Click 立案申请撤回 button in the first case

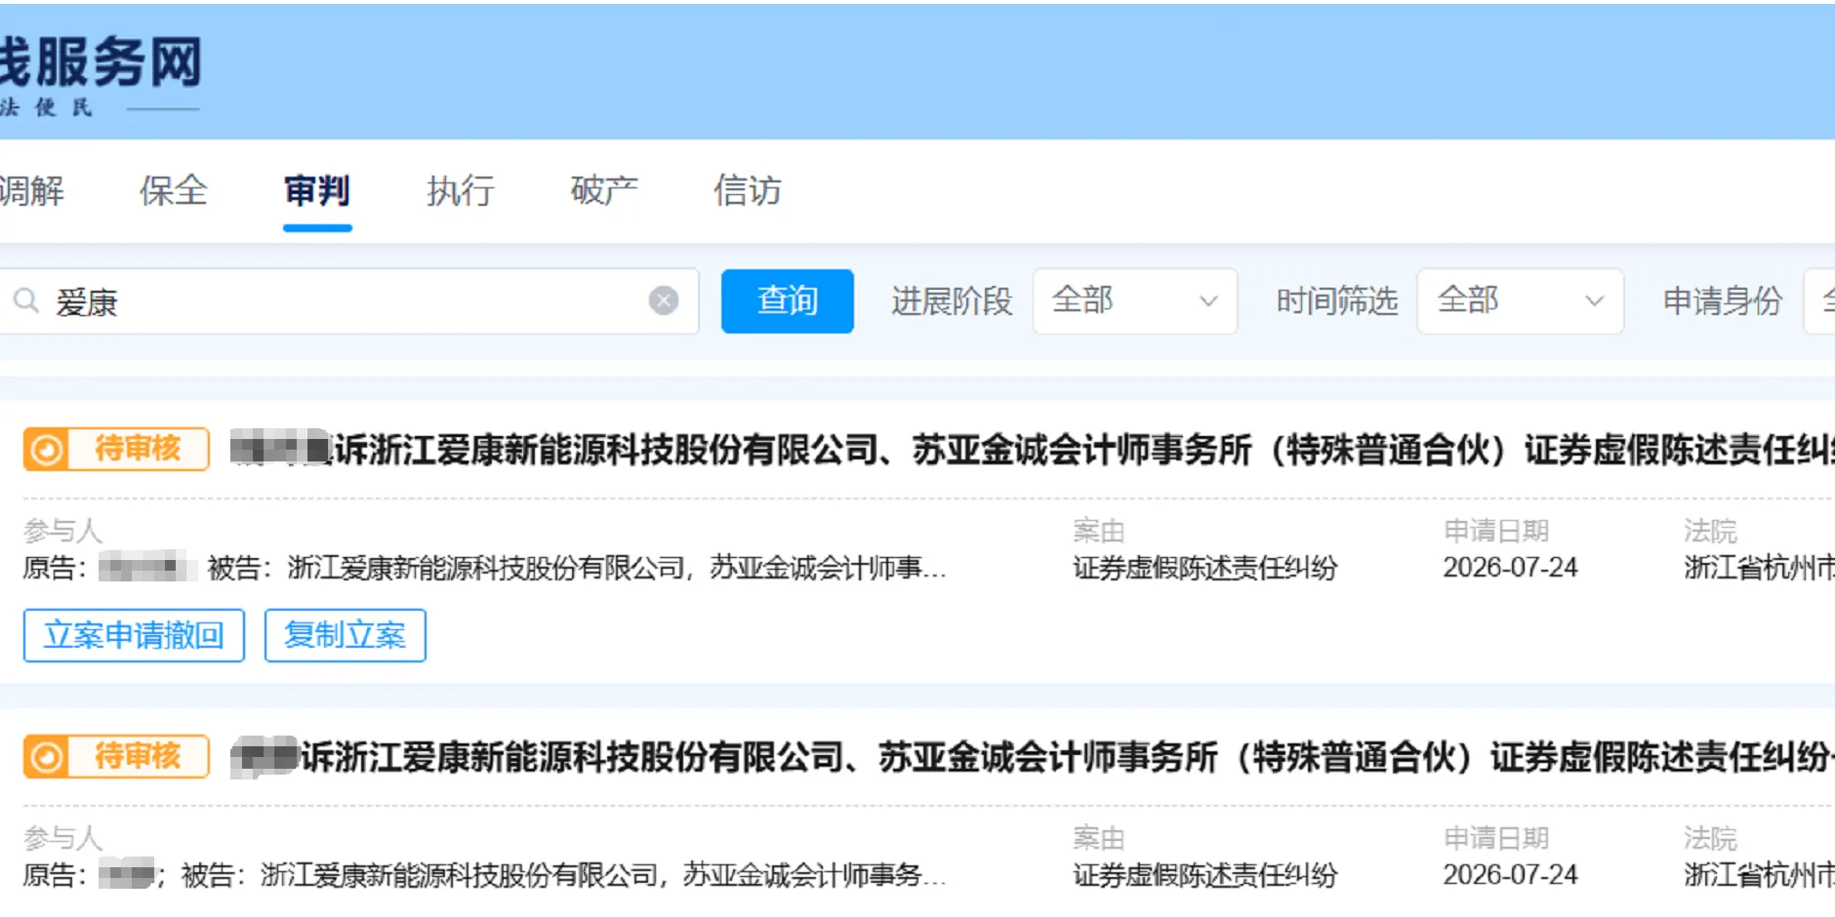tap(134, 636)
